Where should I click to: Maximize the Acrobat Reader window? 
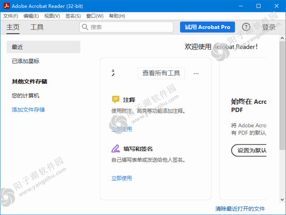258,6
